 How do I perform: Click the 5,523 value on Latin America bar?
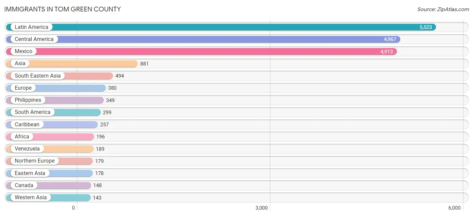pos(426,27)
